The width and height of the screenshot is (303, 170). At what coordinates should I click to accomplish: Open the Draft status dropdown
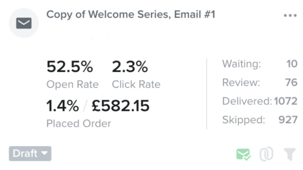pyautogui.click(x=30, y=154)
